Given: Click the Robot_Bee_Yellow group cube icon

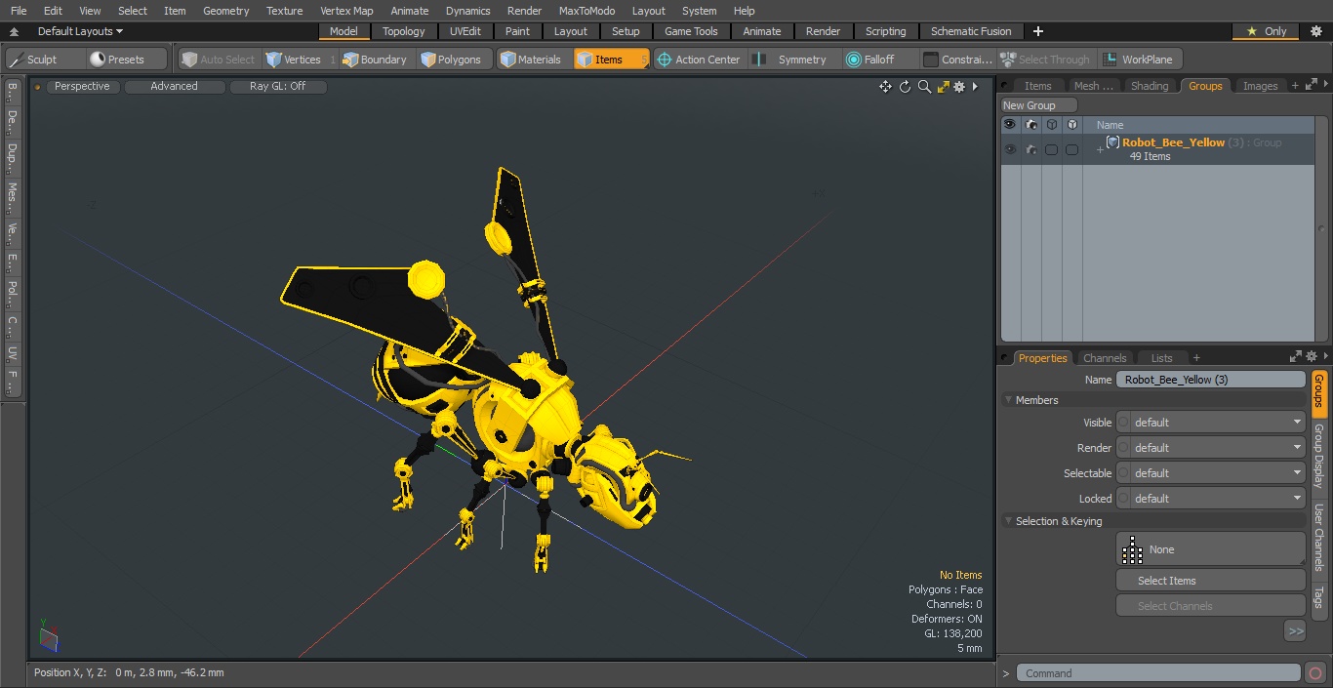Looking at the screenshot, I should 1112,142.
